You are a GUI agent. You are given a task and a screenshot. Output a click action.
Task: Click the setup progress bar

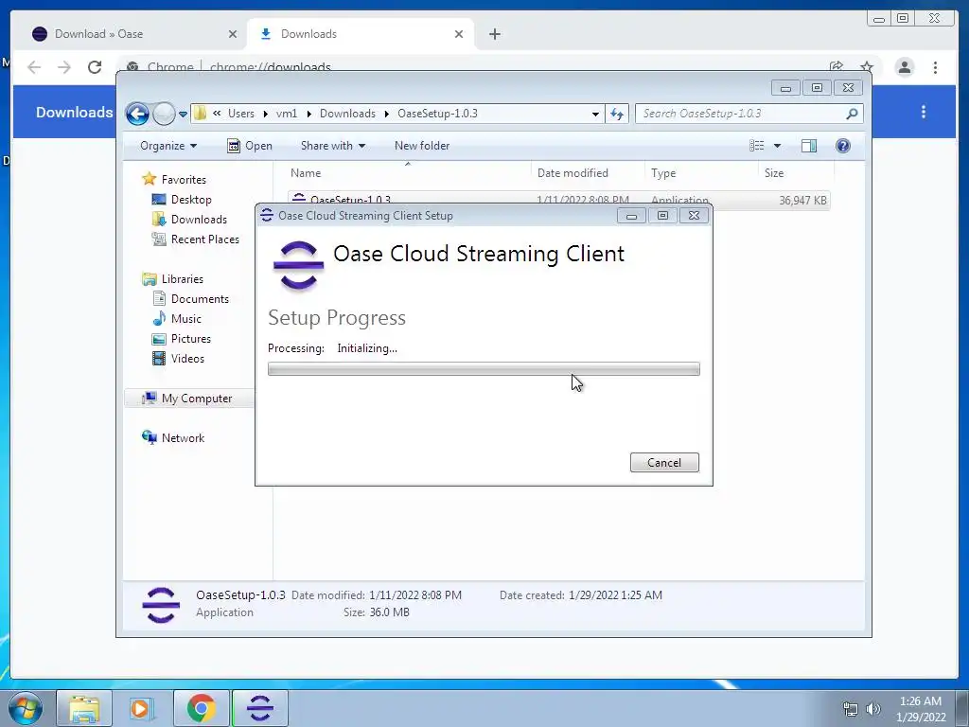point(484,369)
